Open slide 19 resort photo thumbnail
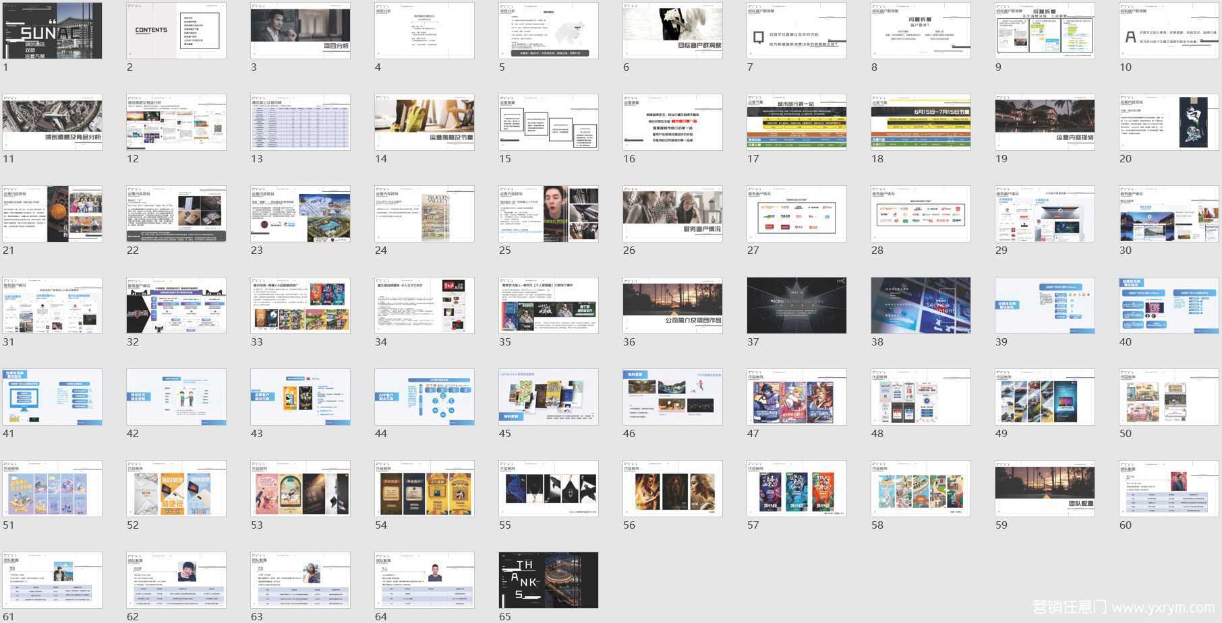The image size is (1222, 623). [1045, 122]
